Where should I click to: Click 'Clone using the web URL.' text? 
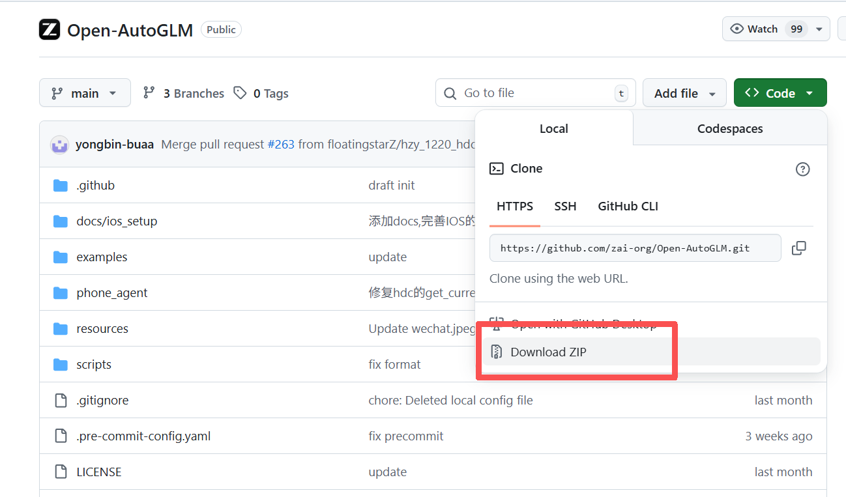[559, 279]
